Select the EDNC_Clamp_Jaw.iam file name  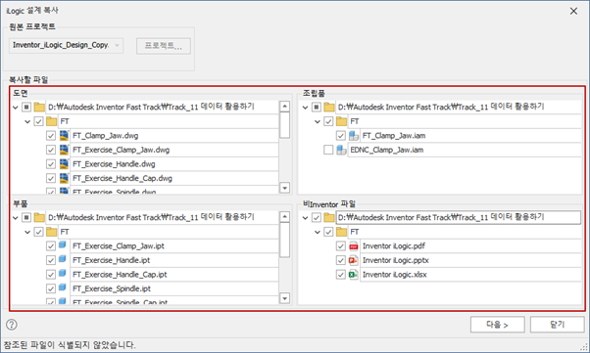pos(387,150)
